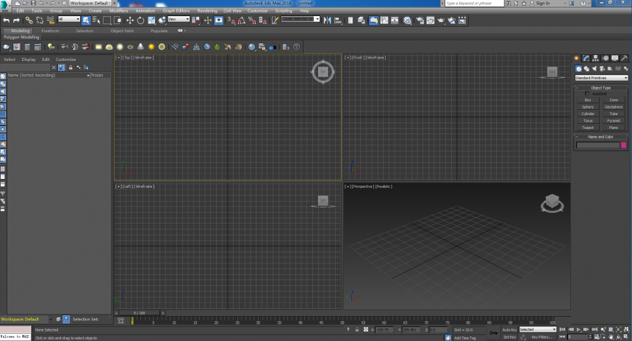Select the Select and Scale tool
Viewport: 632px width, 341px height.
[151, 20]
